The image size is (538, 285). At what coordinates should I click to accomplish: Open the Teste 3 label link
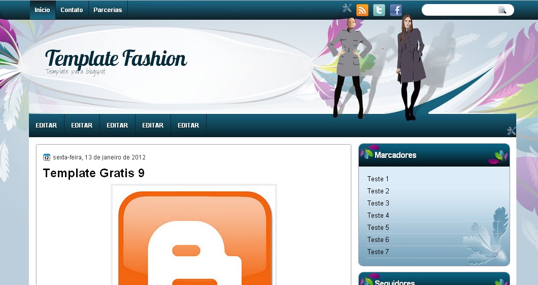(x=378, y=203)
